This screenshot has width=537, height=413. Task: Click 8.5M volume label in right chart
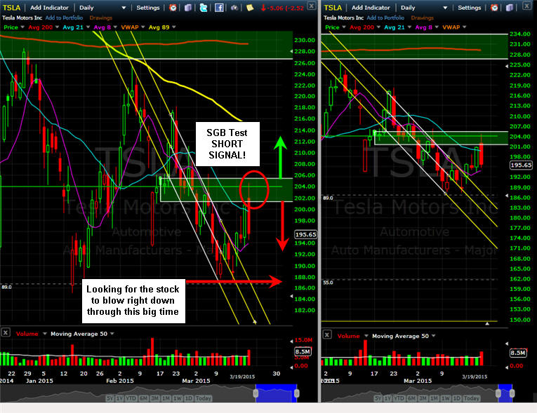[518, 353]
